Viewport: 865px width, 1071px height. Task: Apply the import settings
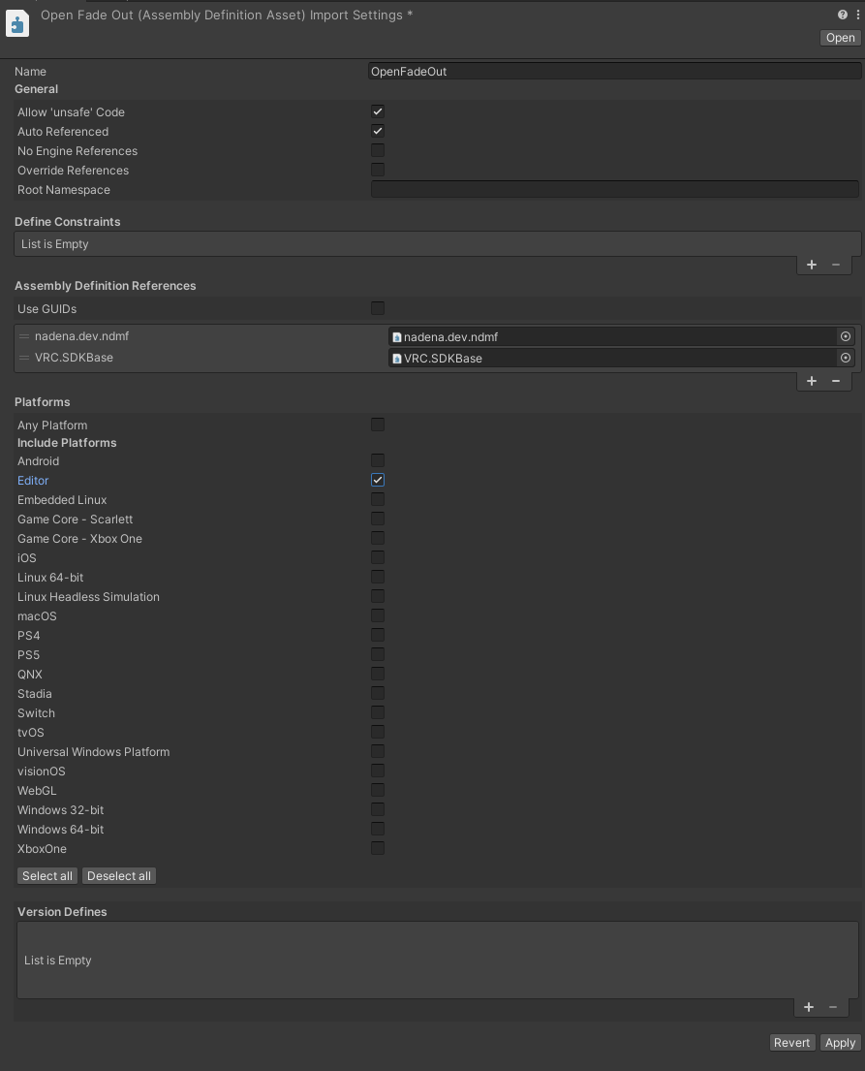(x=840, y=1042)
